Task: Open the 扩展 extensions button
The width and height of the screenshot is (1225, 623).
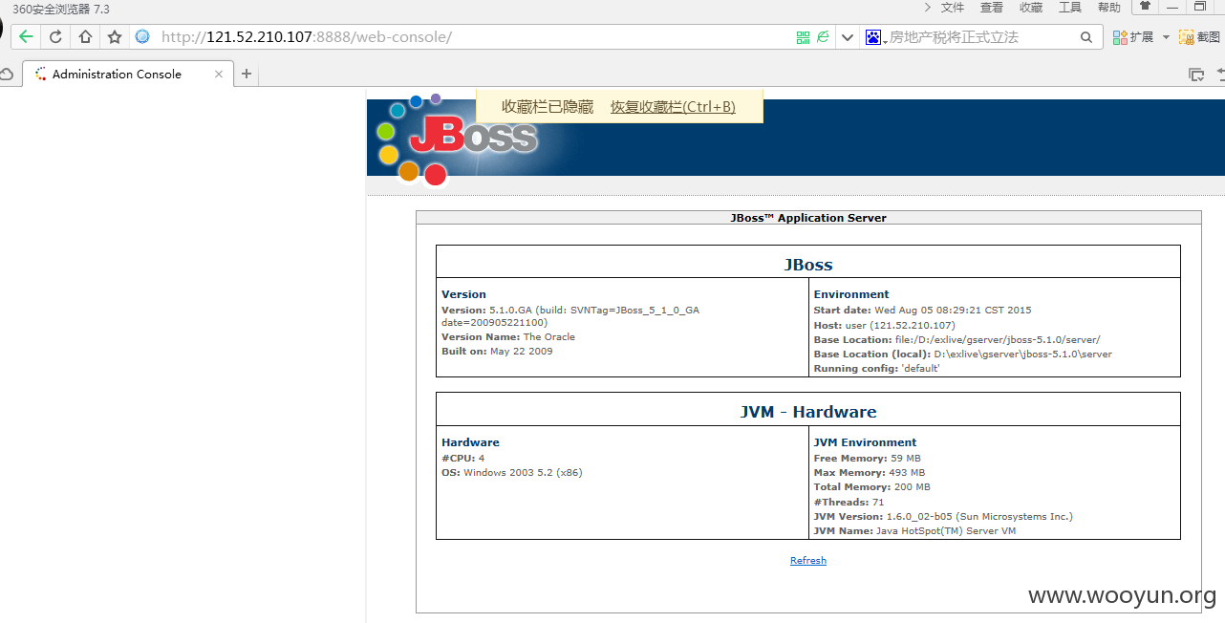Action: (1133, 37)
